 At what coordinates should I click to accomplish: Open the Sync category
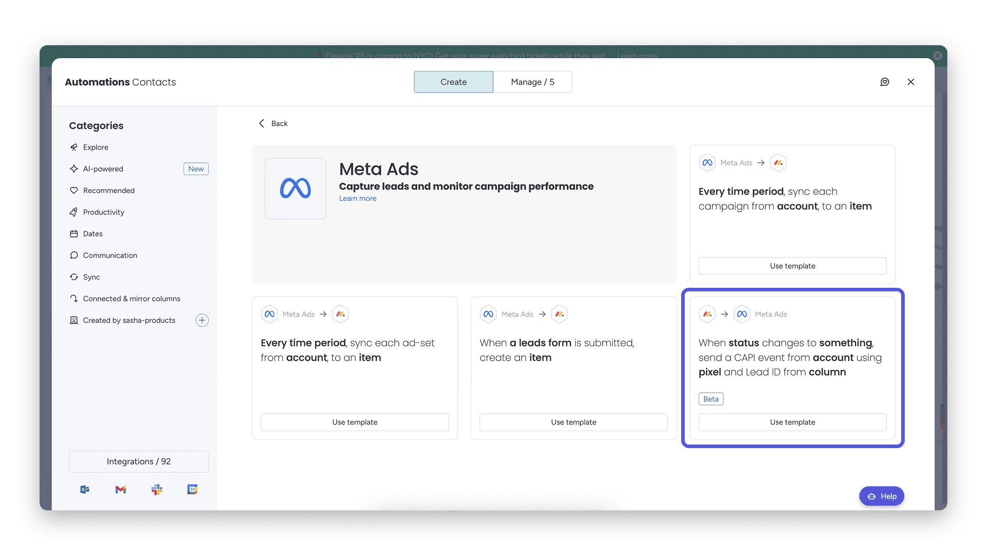coord(92,277)
